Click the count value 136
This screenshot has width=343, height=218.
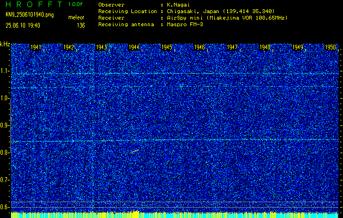coord(81,26)
